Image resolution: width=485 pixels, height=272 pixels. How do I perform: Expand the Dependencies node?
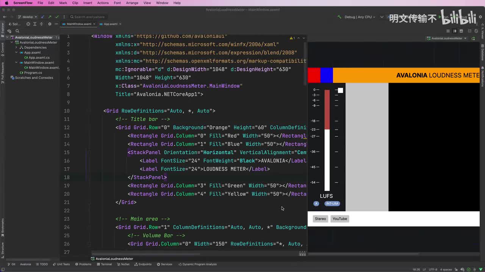16,47
